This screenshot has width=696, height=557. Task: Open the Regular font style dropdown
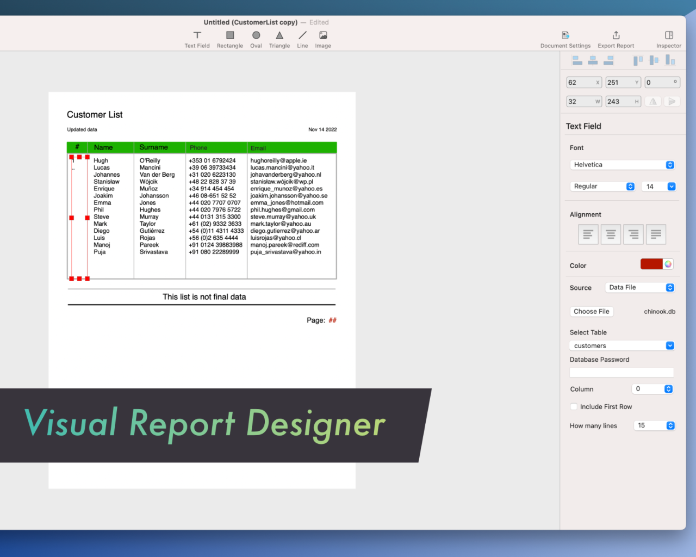pos(602,187)
